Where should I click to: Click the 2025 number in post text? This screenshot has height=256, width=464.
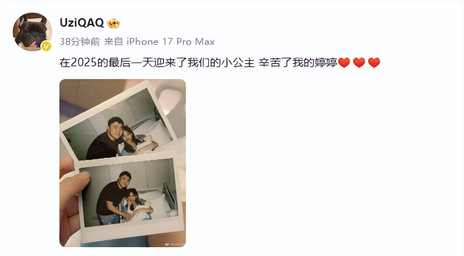[84, 63]
